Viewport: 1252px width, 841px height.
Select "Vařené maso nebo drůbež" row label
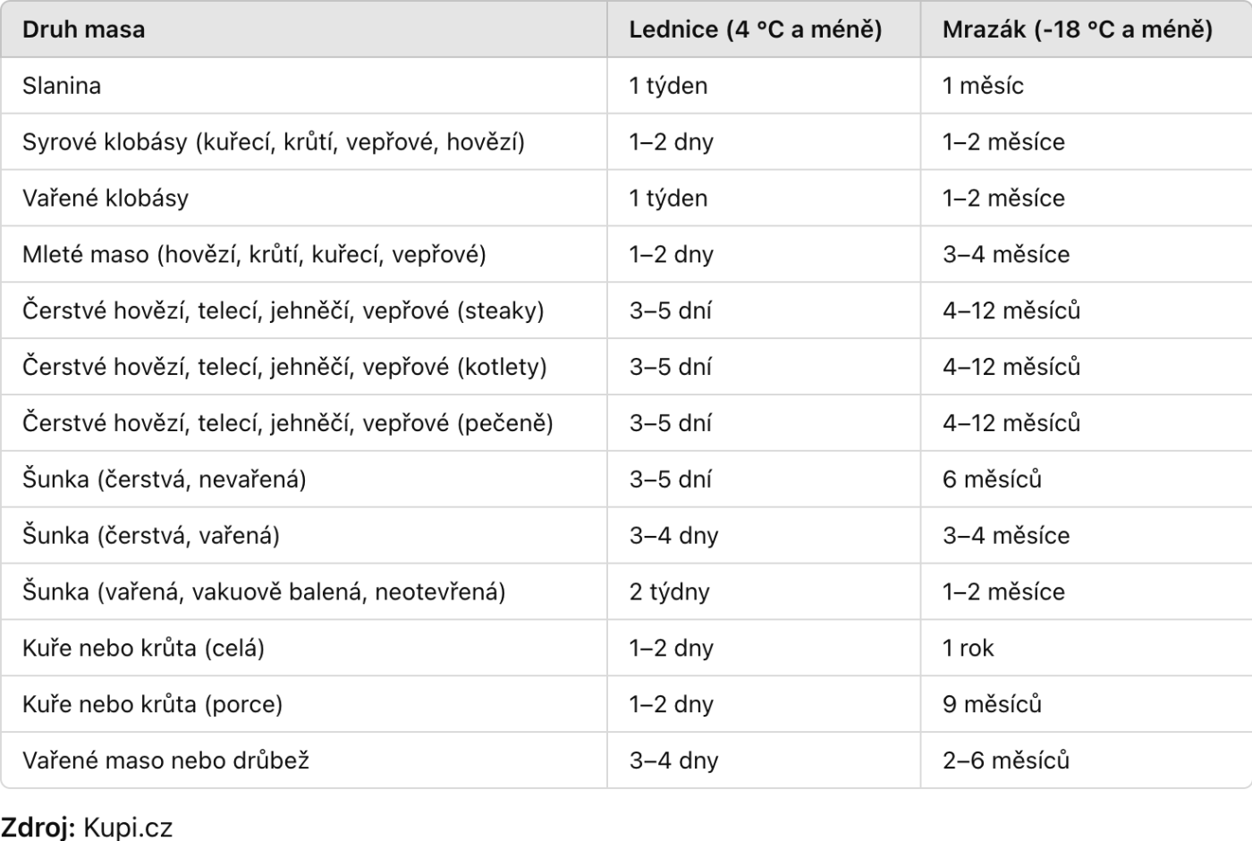(x=165, y=760)
